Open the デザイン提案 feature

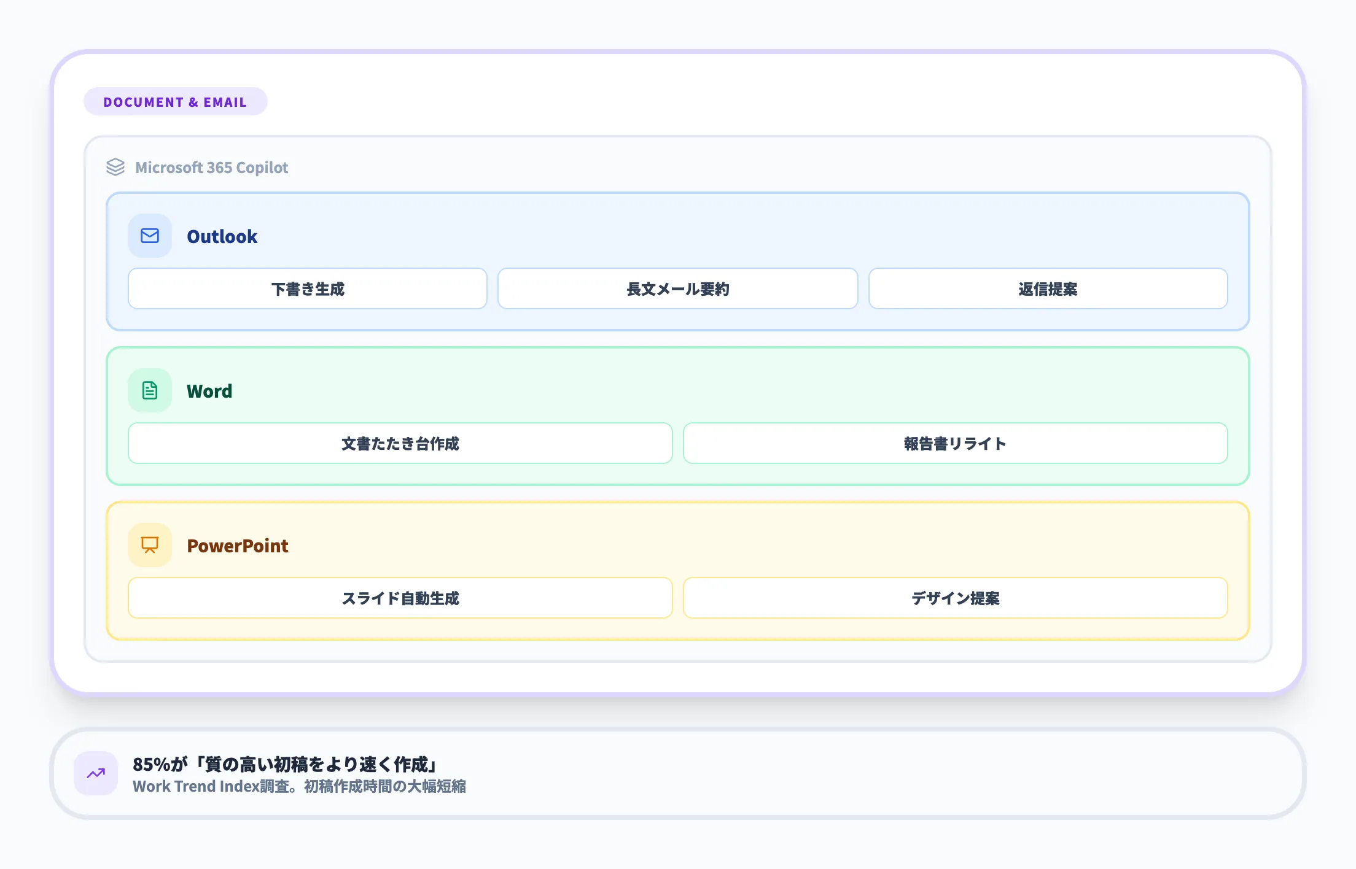click(x=954, y=598)
